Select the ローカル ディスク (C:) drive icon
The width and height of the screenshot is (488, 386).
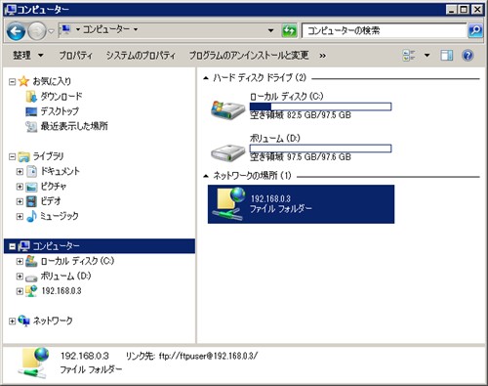point(227,109)
